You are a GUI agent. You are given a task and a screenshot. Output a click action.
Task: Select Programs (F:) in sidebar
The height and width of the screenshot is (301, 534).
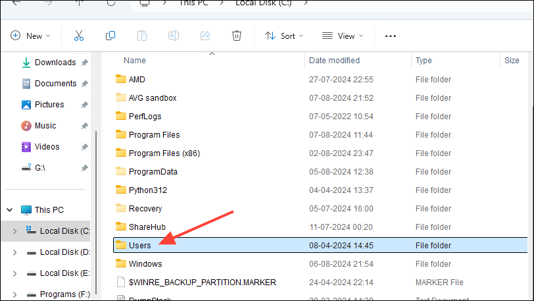point(59,294)
